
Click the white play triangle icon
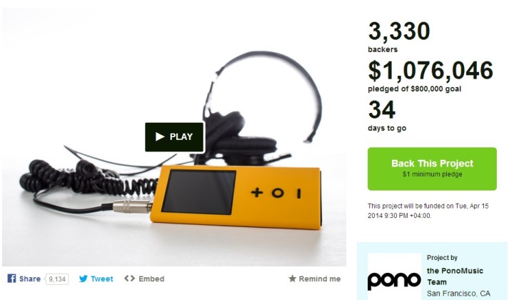click(x=160, y=136)
